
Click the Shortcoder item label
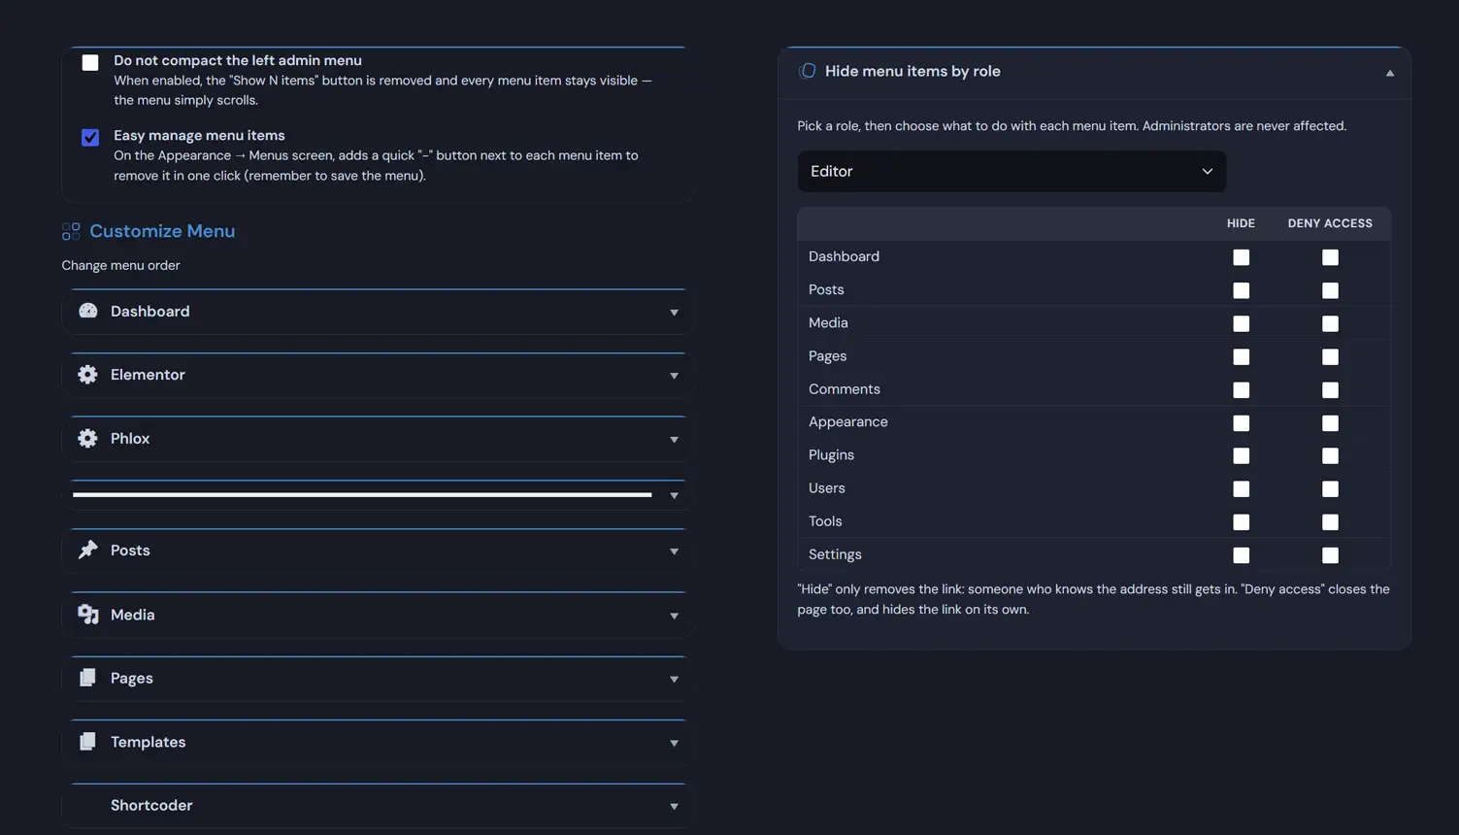click(151, 805)
